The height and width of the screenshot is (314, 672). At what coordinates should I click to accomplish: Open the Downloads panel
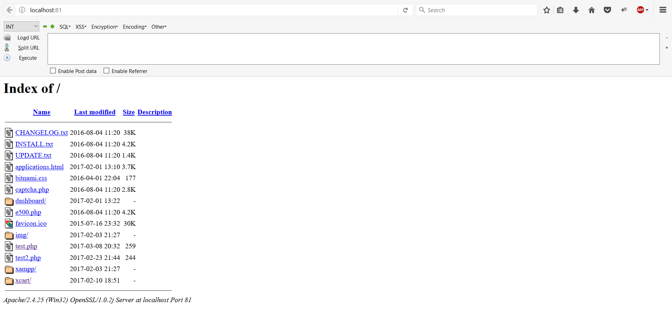tap(576, 10)
